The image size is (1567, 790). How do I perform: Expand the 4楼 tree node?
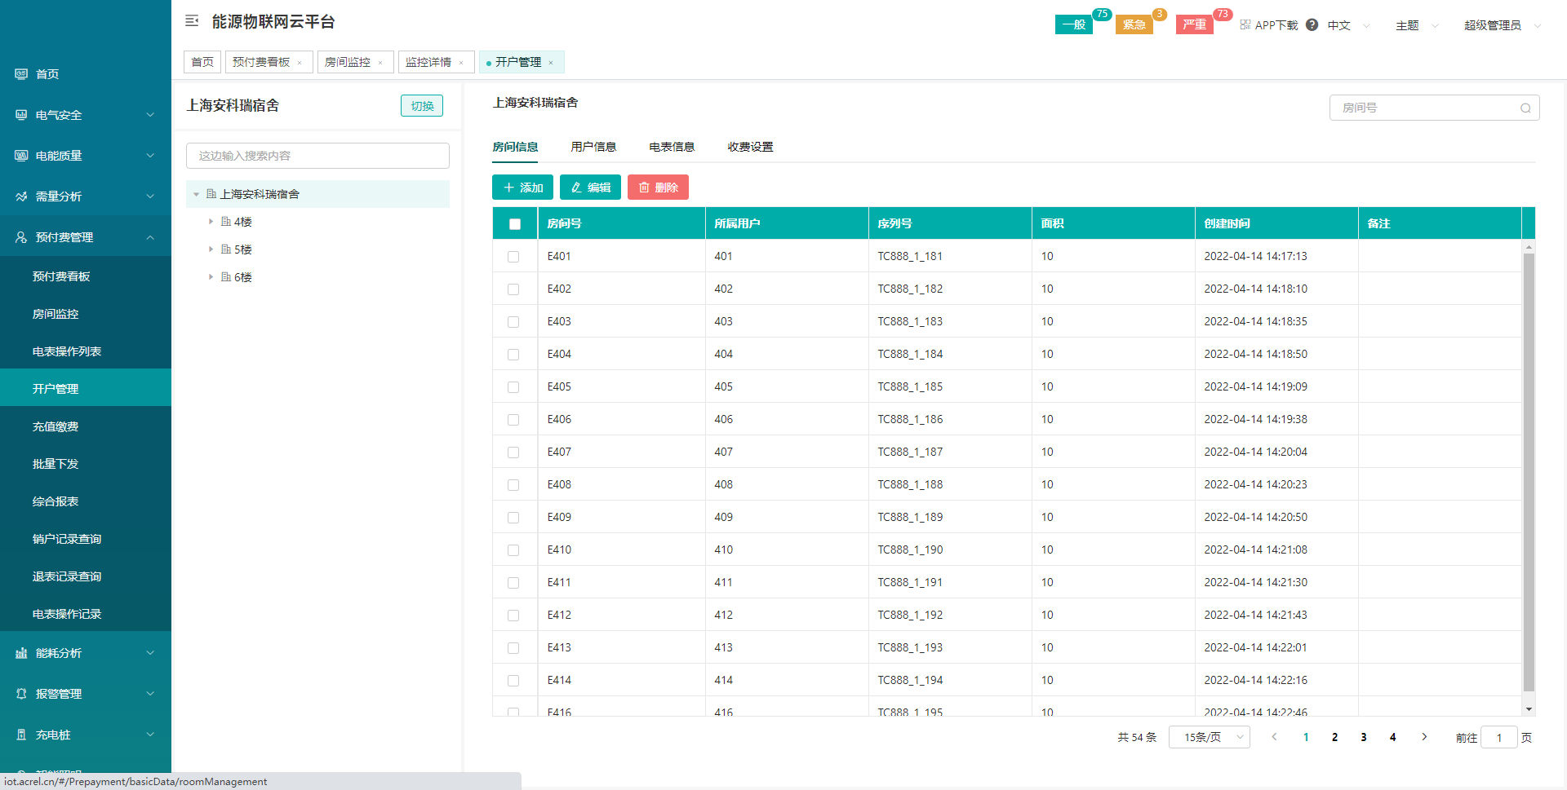point(211,222)
